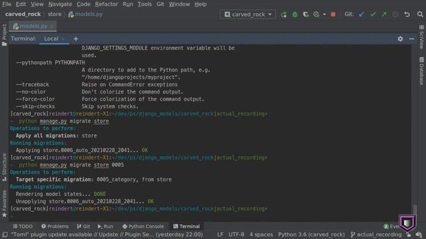Change UTF-8 file encoding
The height and width of the screenshot is (239, 426).
point(236,234)
